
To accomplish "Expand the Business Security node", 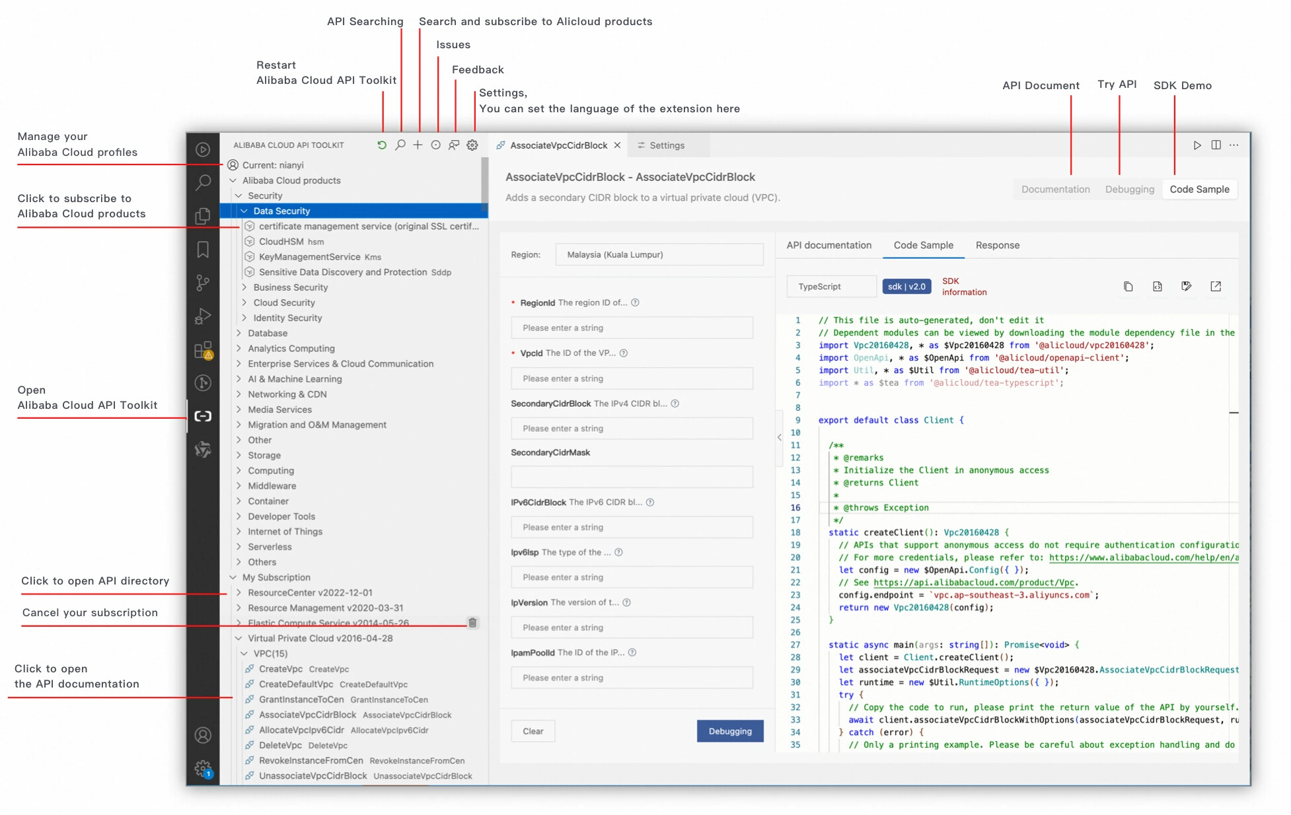I will [244, 287].
